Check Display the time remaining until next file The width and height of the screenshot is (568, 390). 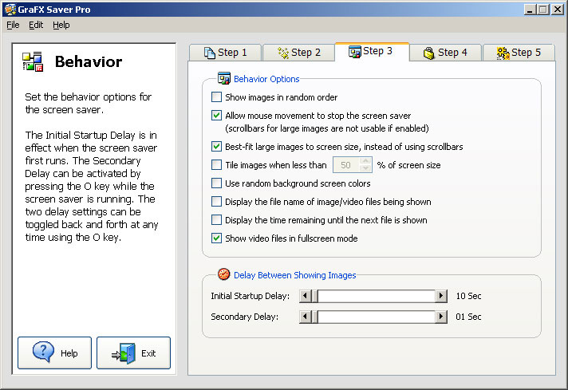[217, 220]
